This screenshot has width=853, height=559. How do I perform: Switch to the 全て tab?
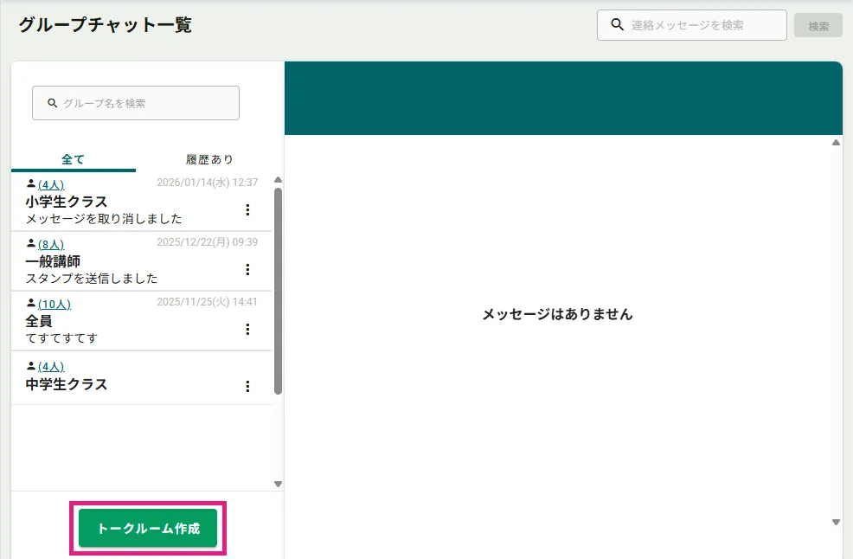pos(74,159)
